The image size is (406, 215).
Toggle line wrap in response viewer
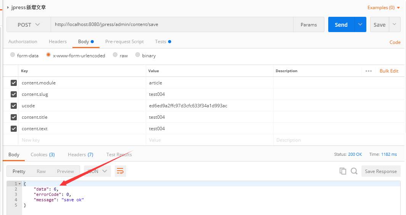[x=120, y=171]
